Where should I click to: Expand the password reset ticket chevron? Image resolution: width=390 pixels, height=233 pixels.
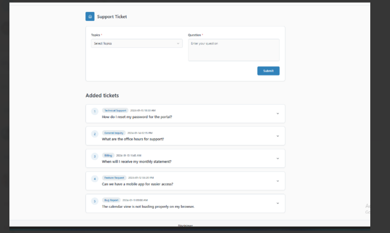pos(277,114)
